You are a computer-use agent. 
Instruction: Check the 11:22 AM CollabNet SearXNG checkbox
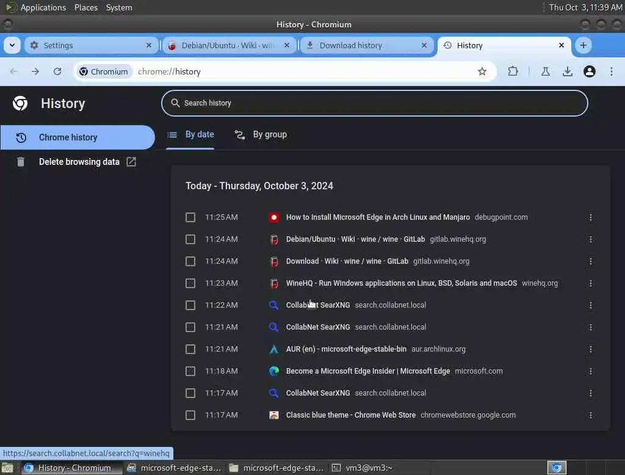tap(190, 305)
